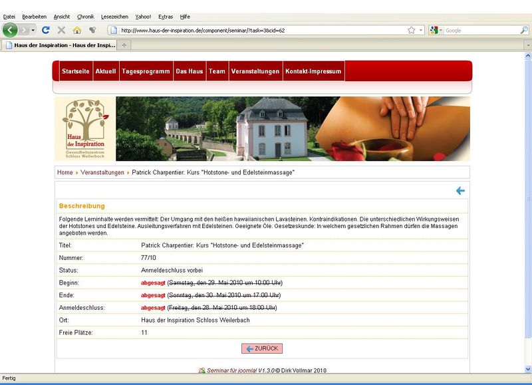Bookmark this page with the star icon
Screen dimensions: 532x385
point(412,30)
